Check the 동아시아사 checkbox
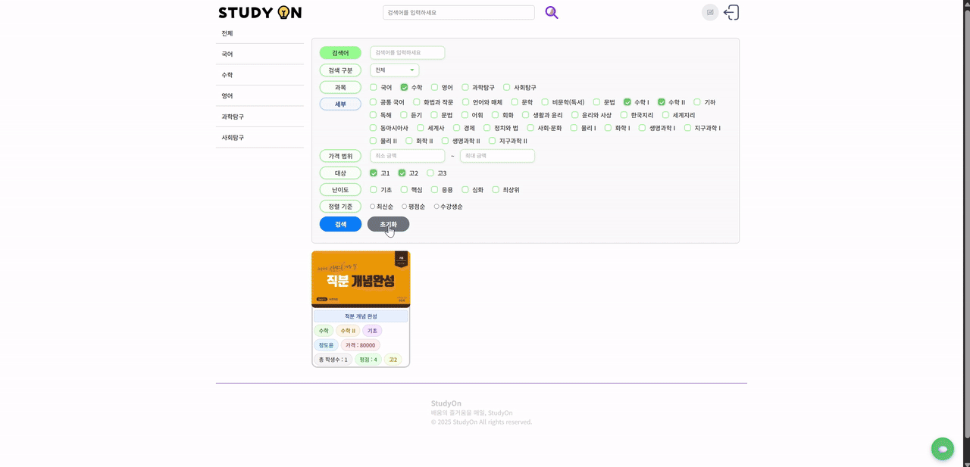 [374, 128]
